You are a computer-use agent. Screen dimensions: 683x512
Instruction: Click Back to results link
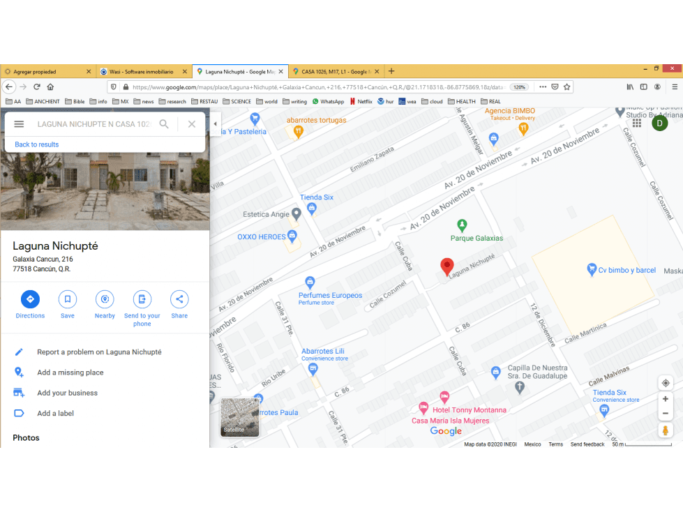tap(36, 144)
